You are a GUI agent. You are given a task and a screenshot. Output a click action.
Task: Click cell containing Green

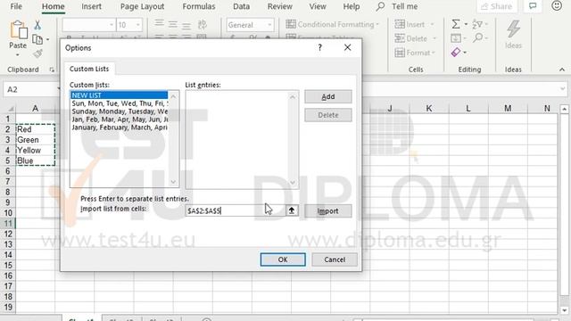coord(36,140)
